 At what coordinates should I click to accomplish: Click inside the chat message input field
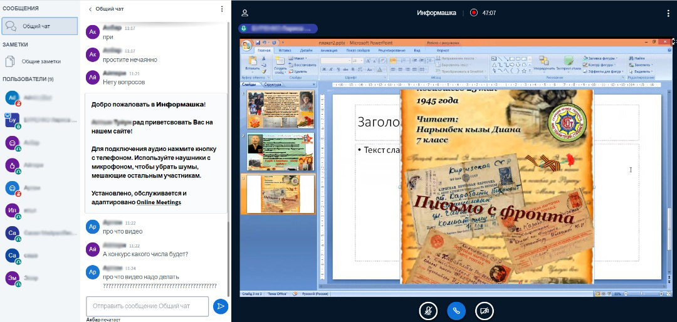coord(147,306)
